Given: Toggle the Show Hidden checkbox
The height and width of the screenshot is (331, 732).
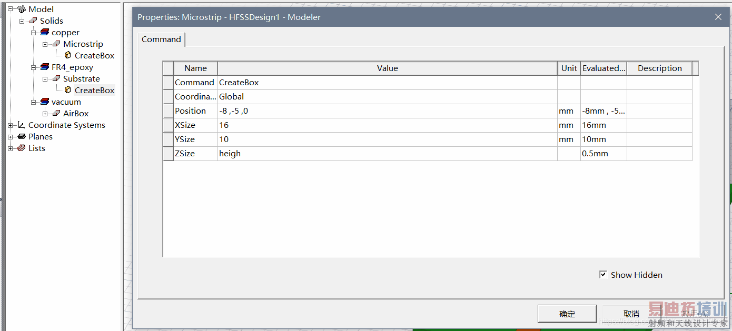Looking at the screenshot, I should [x=603, y=275].
